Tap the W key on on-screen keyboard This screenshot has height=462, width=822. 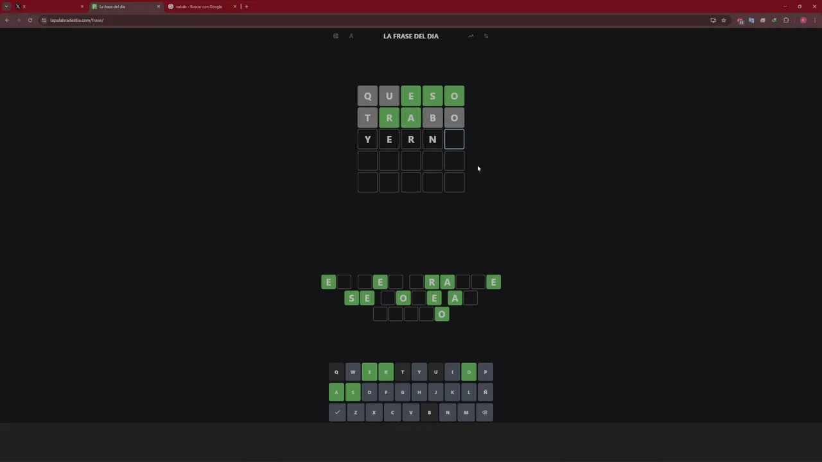coord(353,372)
